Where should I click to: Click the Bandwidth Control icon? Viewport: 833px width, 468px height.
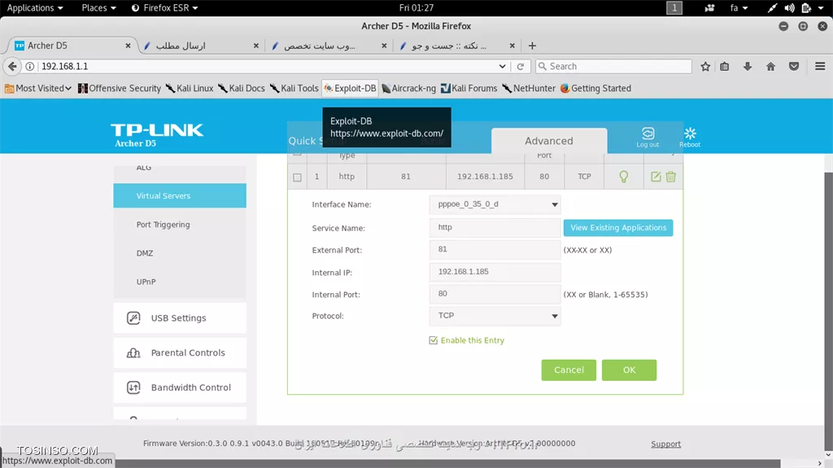pyautogui.click(x=133, y=387)
